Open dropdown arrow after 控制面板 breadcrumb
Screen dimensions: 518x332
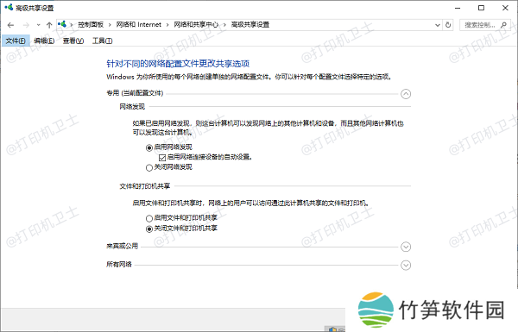click(x=110, y=25)
